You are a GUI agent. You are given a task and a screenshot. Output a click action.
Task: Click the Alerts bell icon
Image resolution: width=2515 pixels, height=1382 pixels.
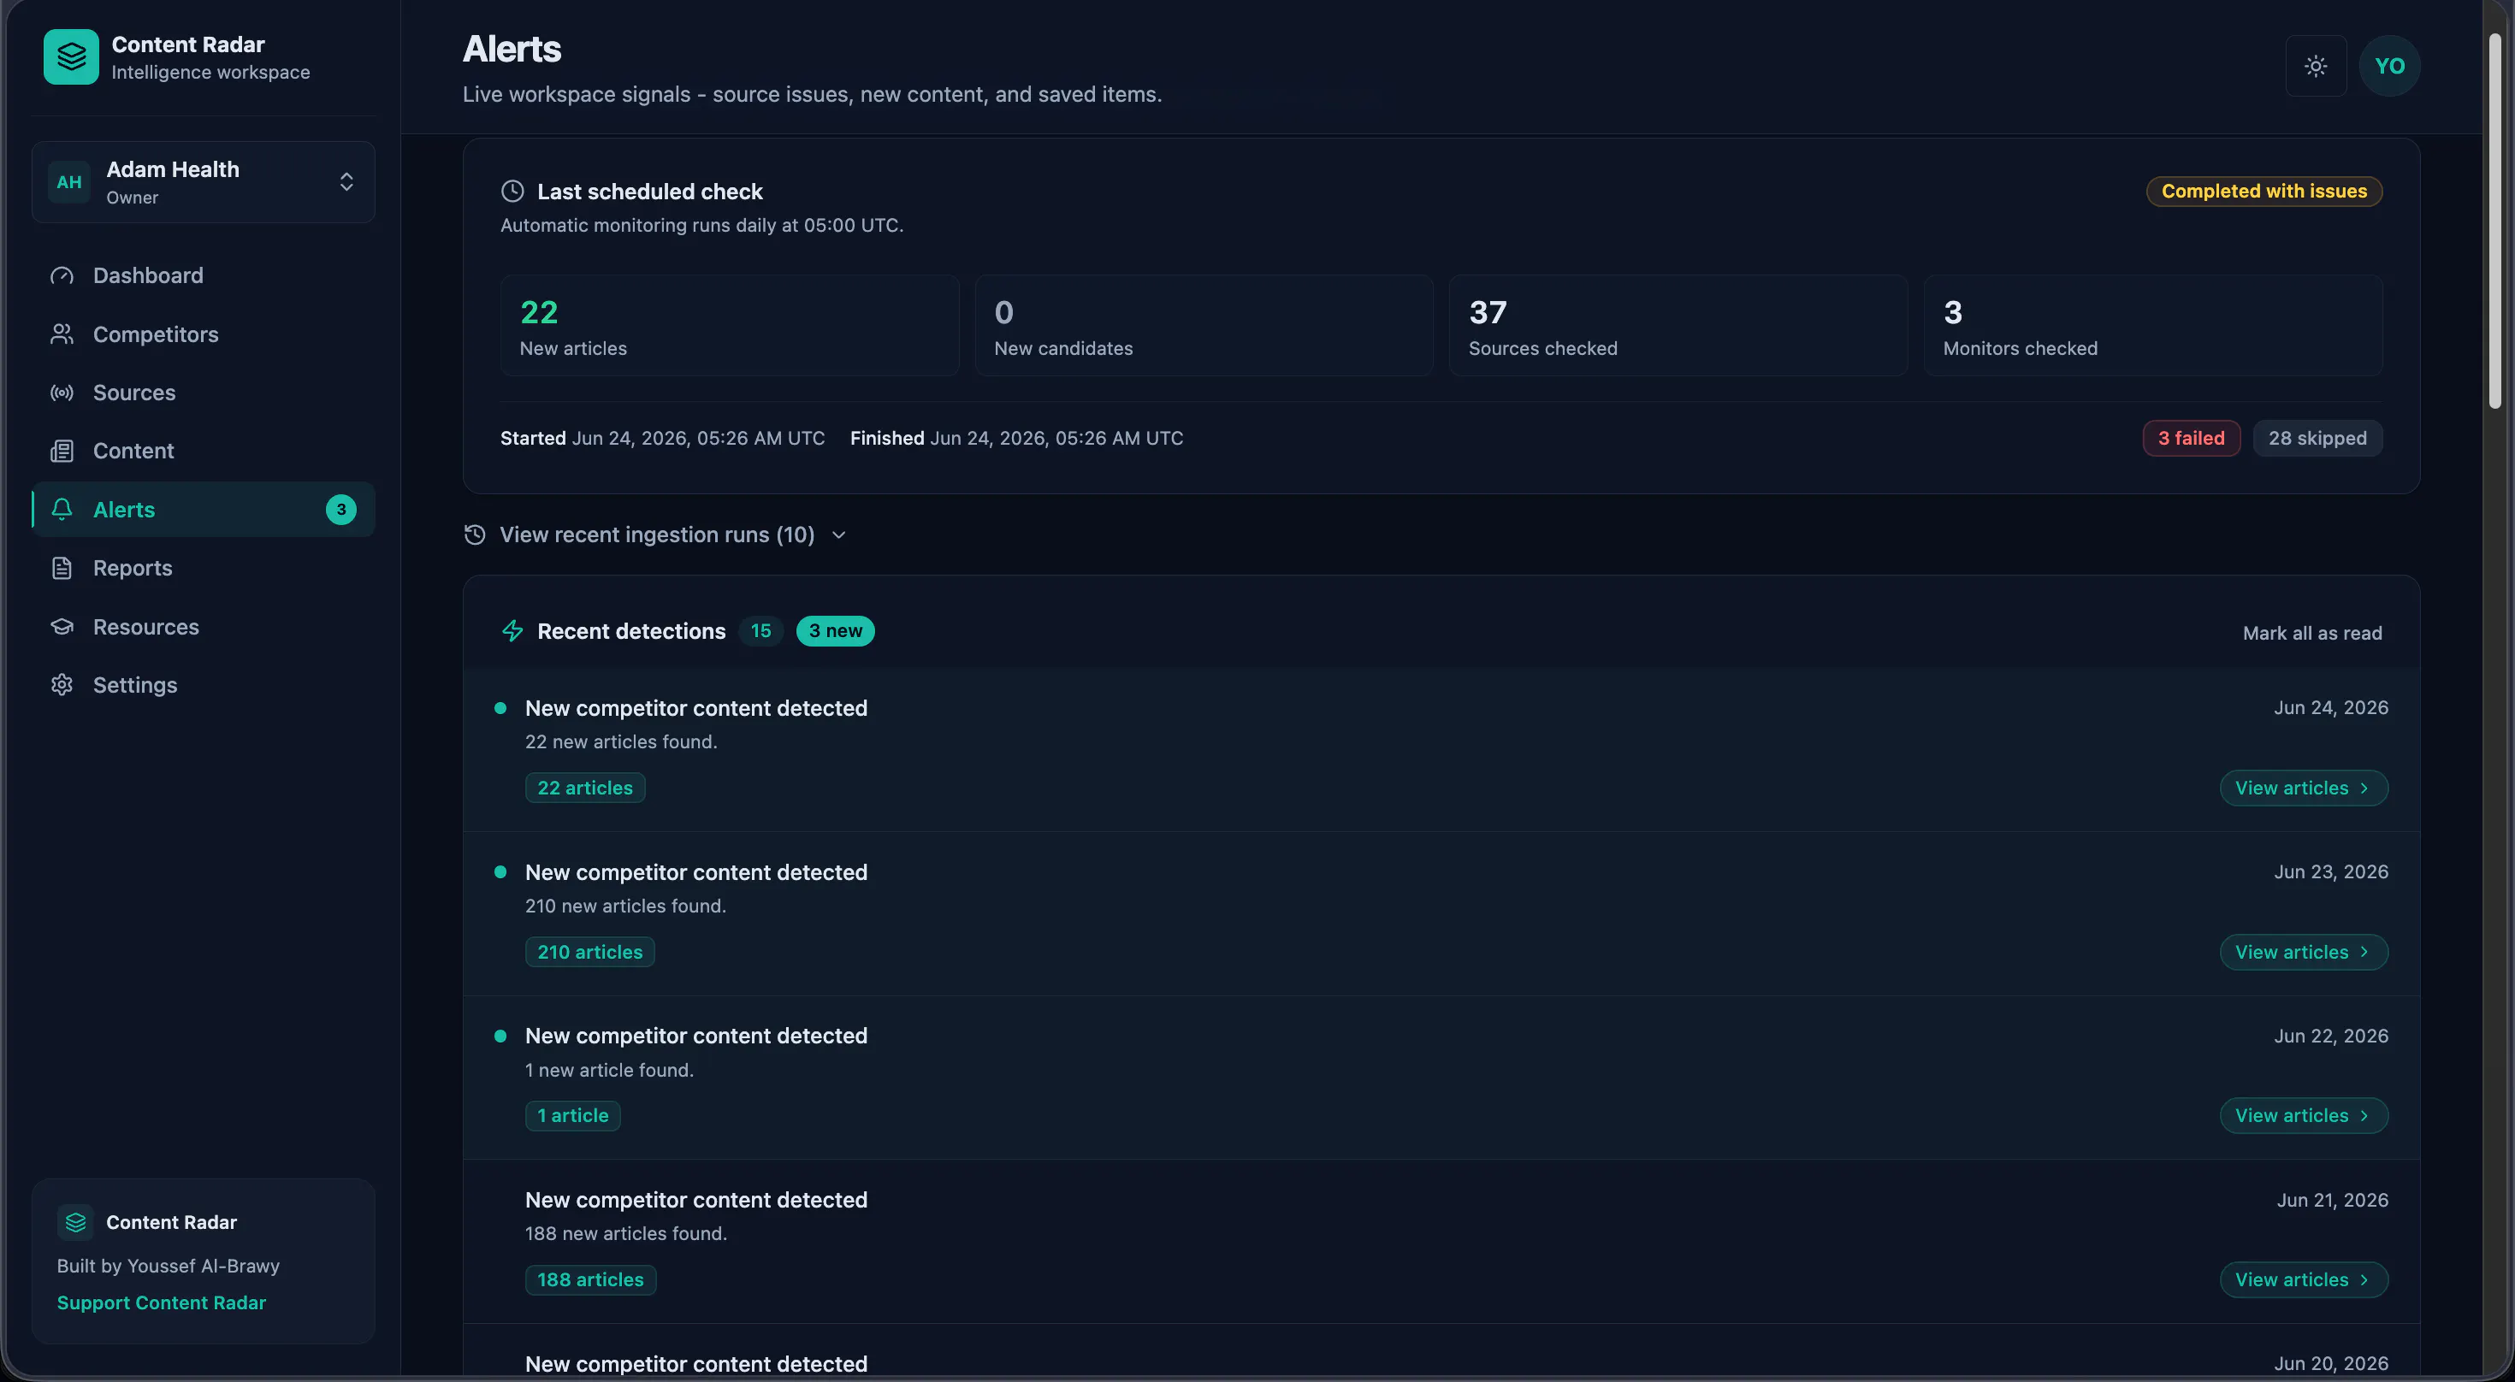[62, 510]
